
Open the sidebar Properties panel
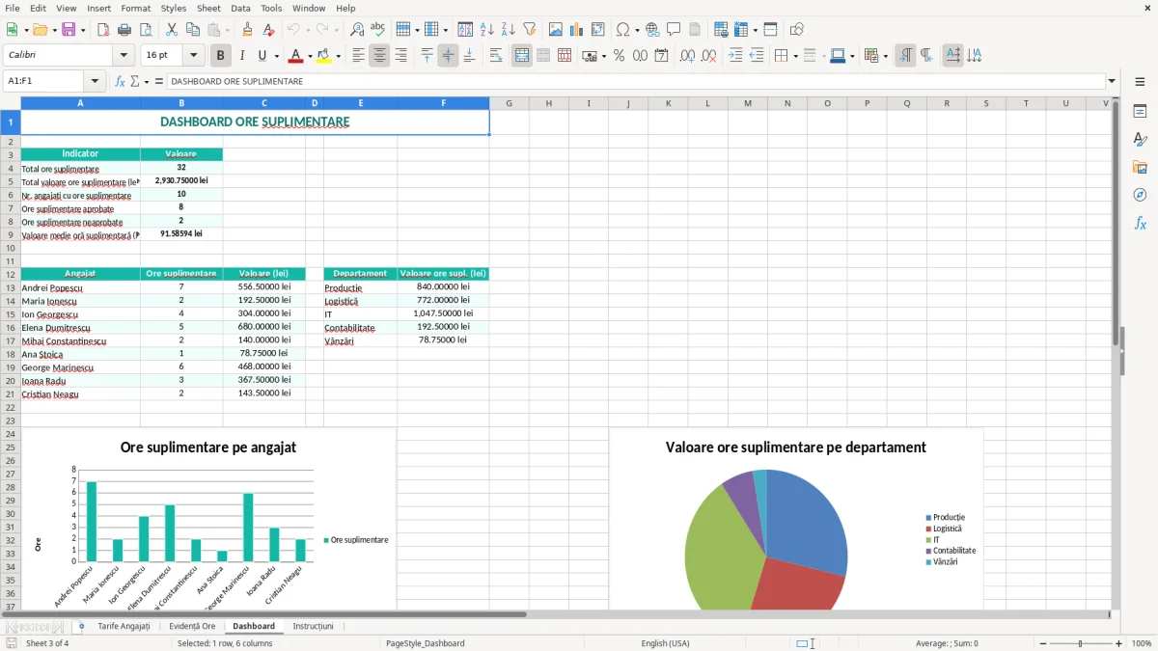1140,112
